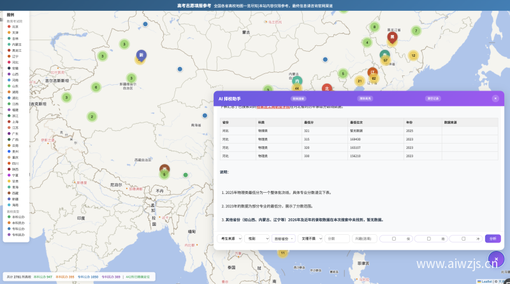Click the 北京 legend swatch
Image resolution: width=510 pixels, height=284 pixels.
9,27
